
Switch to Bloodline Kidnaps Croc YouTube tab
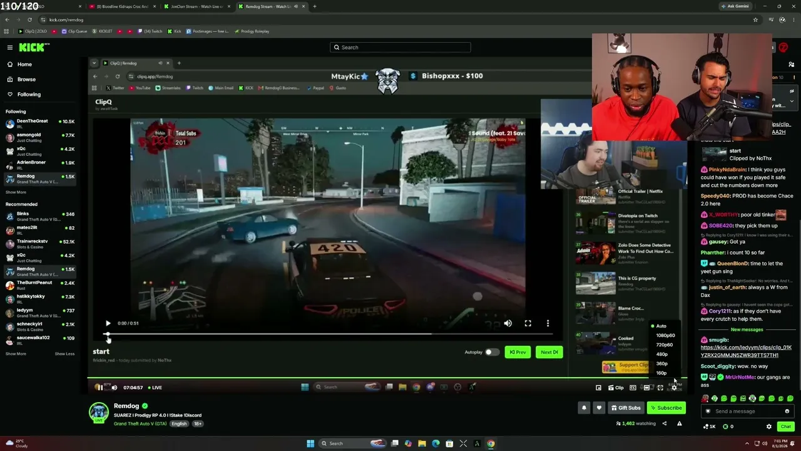pos(122,6)
